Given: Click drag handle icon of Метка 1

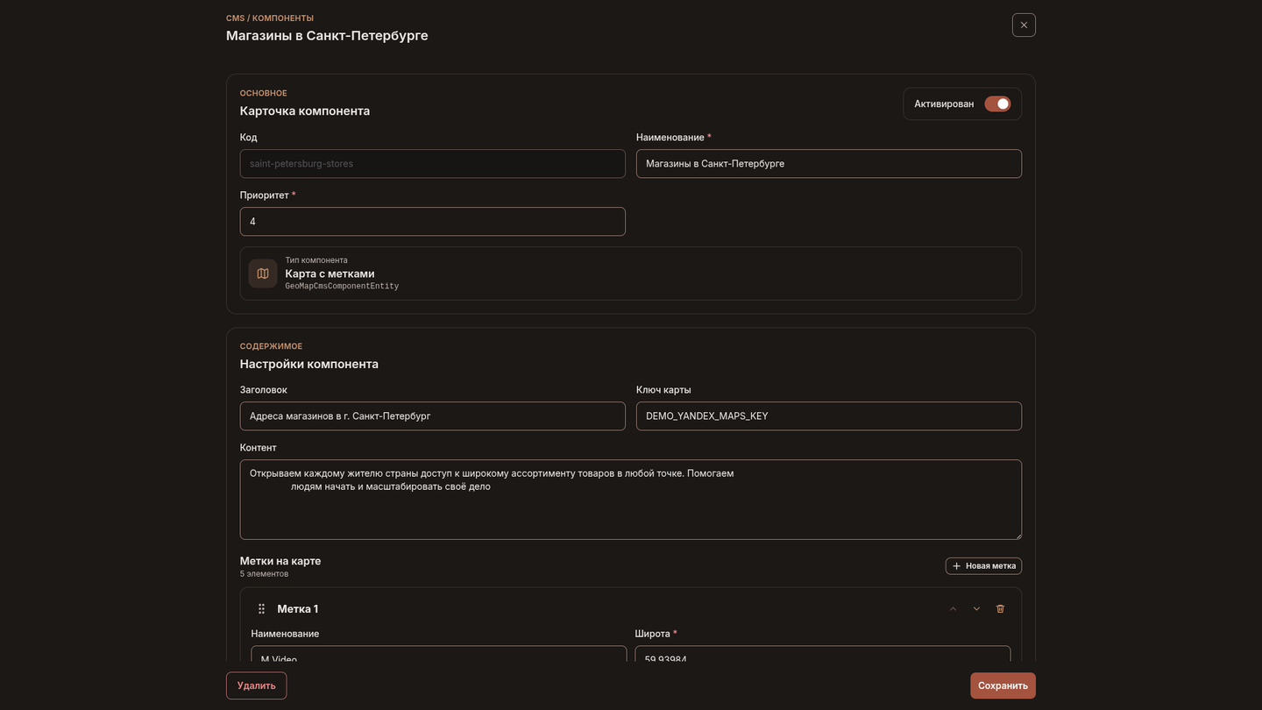Looking at the screenshot, I should (261, 609).
